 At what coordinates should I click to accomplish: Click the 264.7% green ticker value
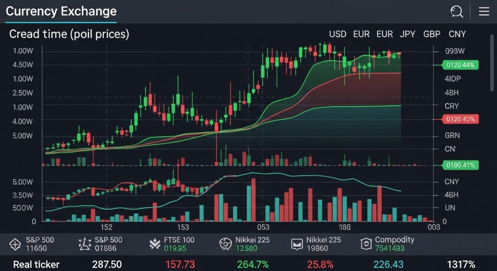pyautogui.click(x=252, y=264)
